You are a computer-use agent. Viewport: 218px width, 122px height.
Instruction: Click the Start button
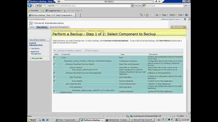click(32, 120)
